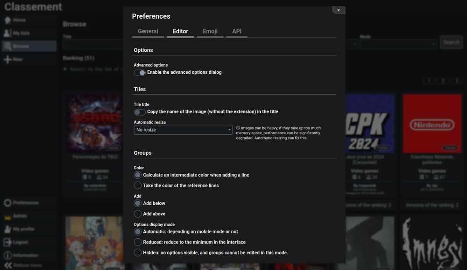Open My profile in sidebar
Screen dimensions: 467x270
(29, 229)
